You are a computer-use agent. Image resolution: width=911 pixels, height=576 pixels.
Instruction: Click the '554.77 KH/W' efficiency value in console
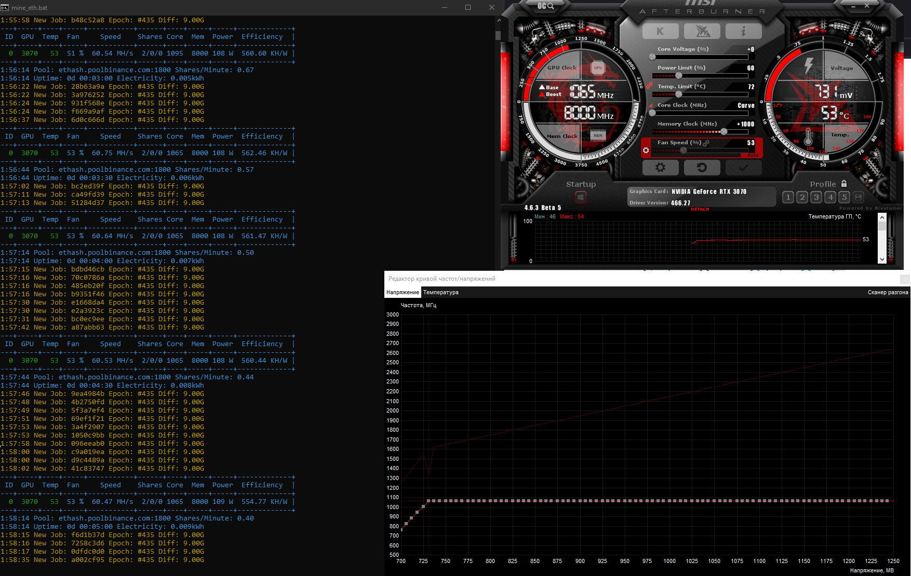click(264, 502)
